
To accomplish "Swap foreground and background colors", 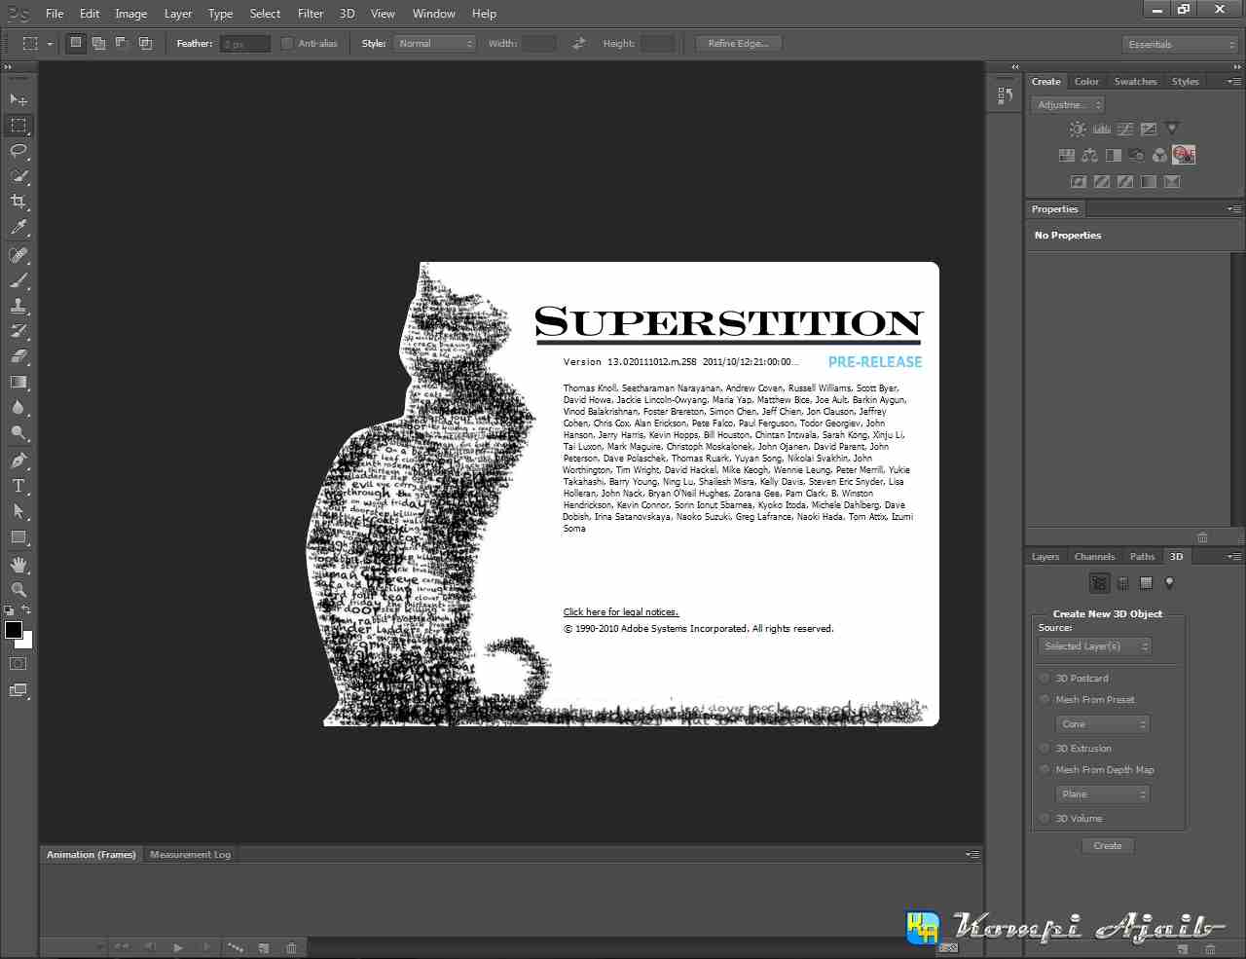I will [27, 609].
